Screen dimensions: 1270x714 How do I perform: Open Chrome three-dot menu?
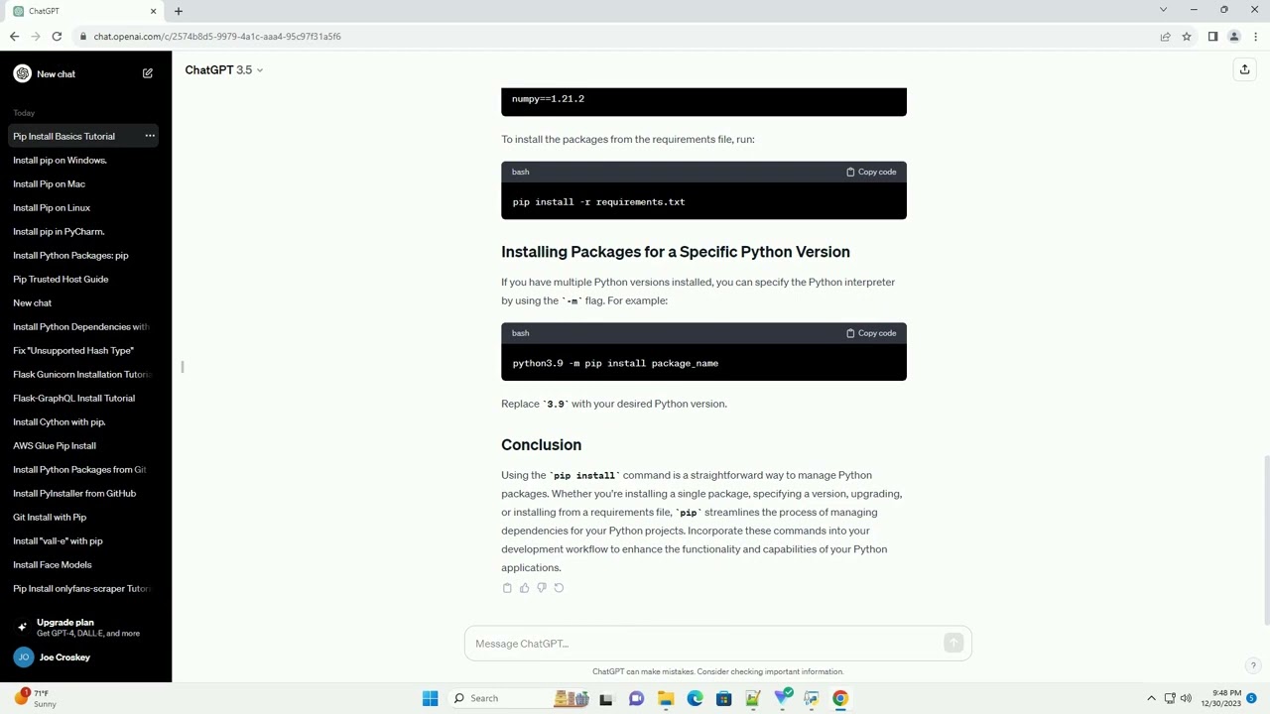pyautogui.click(x=1256, y=37)
